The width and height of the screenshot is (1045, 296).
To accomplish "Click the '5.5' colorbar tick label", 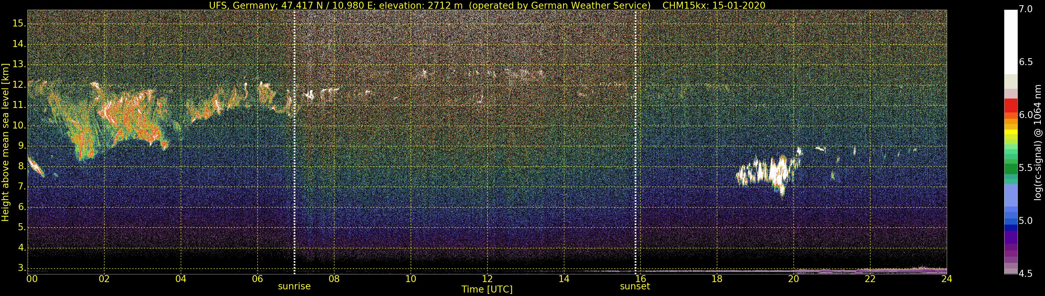I will [x=1025, y=168].
